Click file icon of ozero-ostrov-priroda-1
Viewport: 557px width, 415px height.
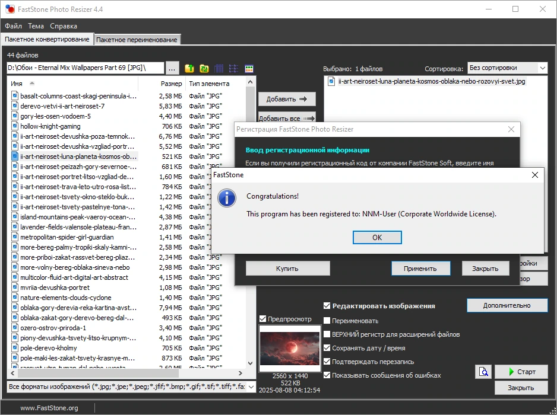coord(15,328)
